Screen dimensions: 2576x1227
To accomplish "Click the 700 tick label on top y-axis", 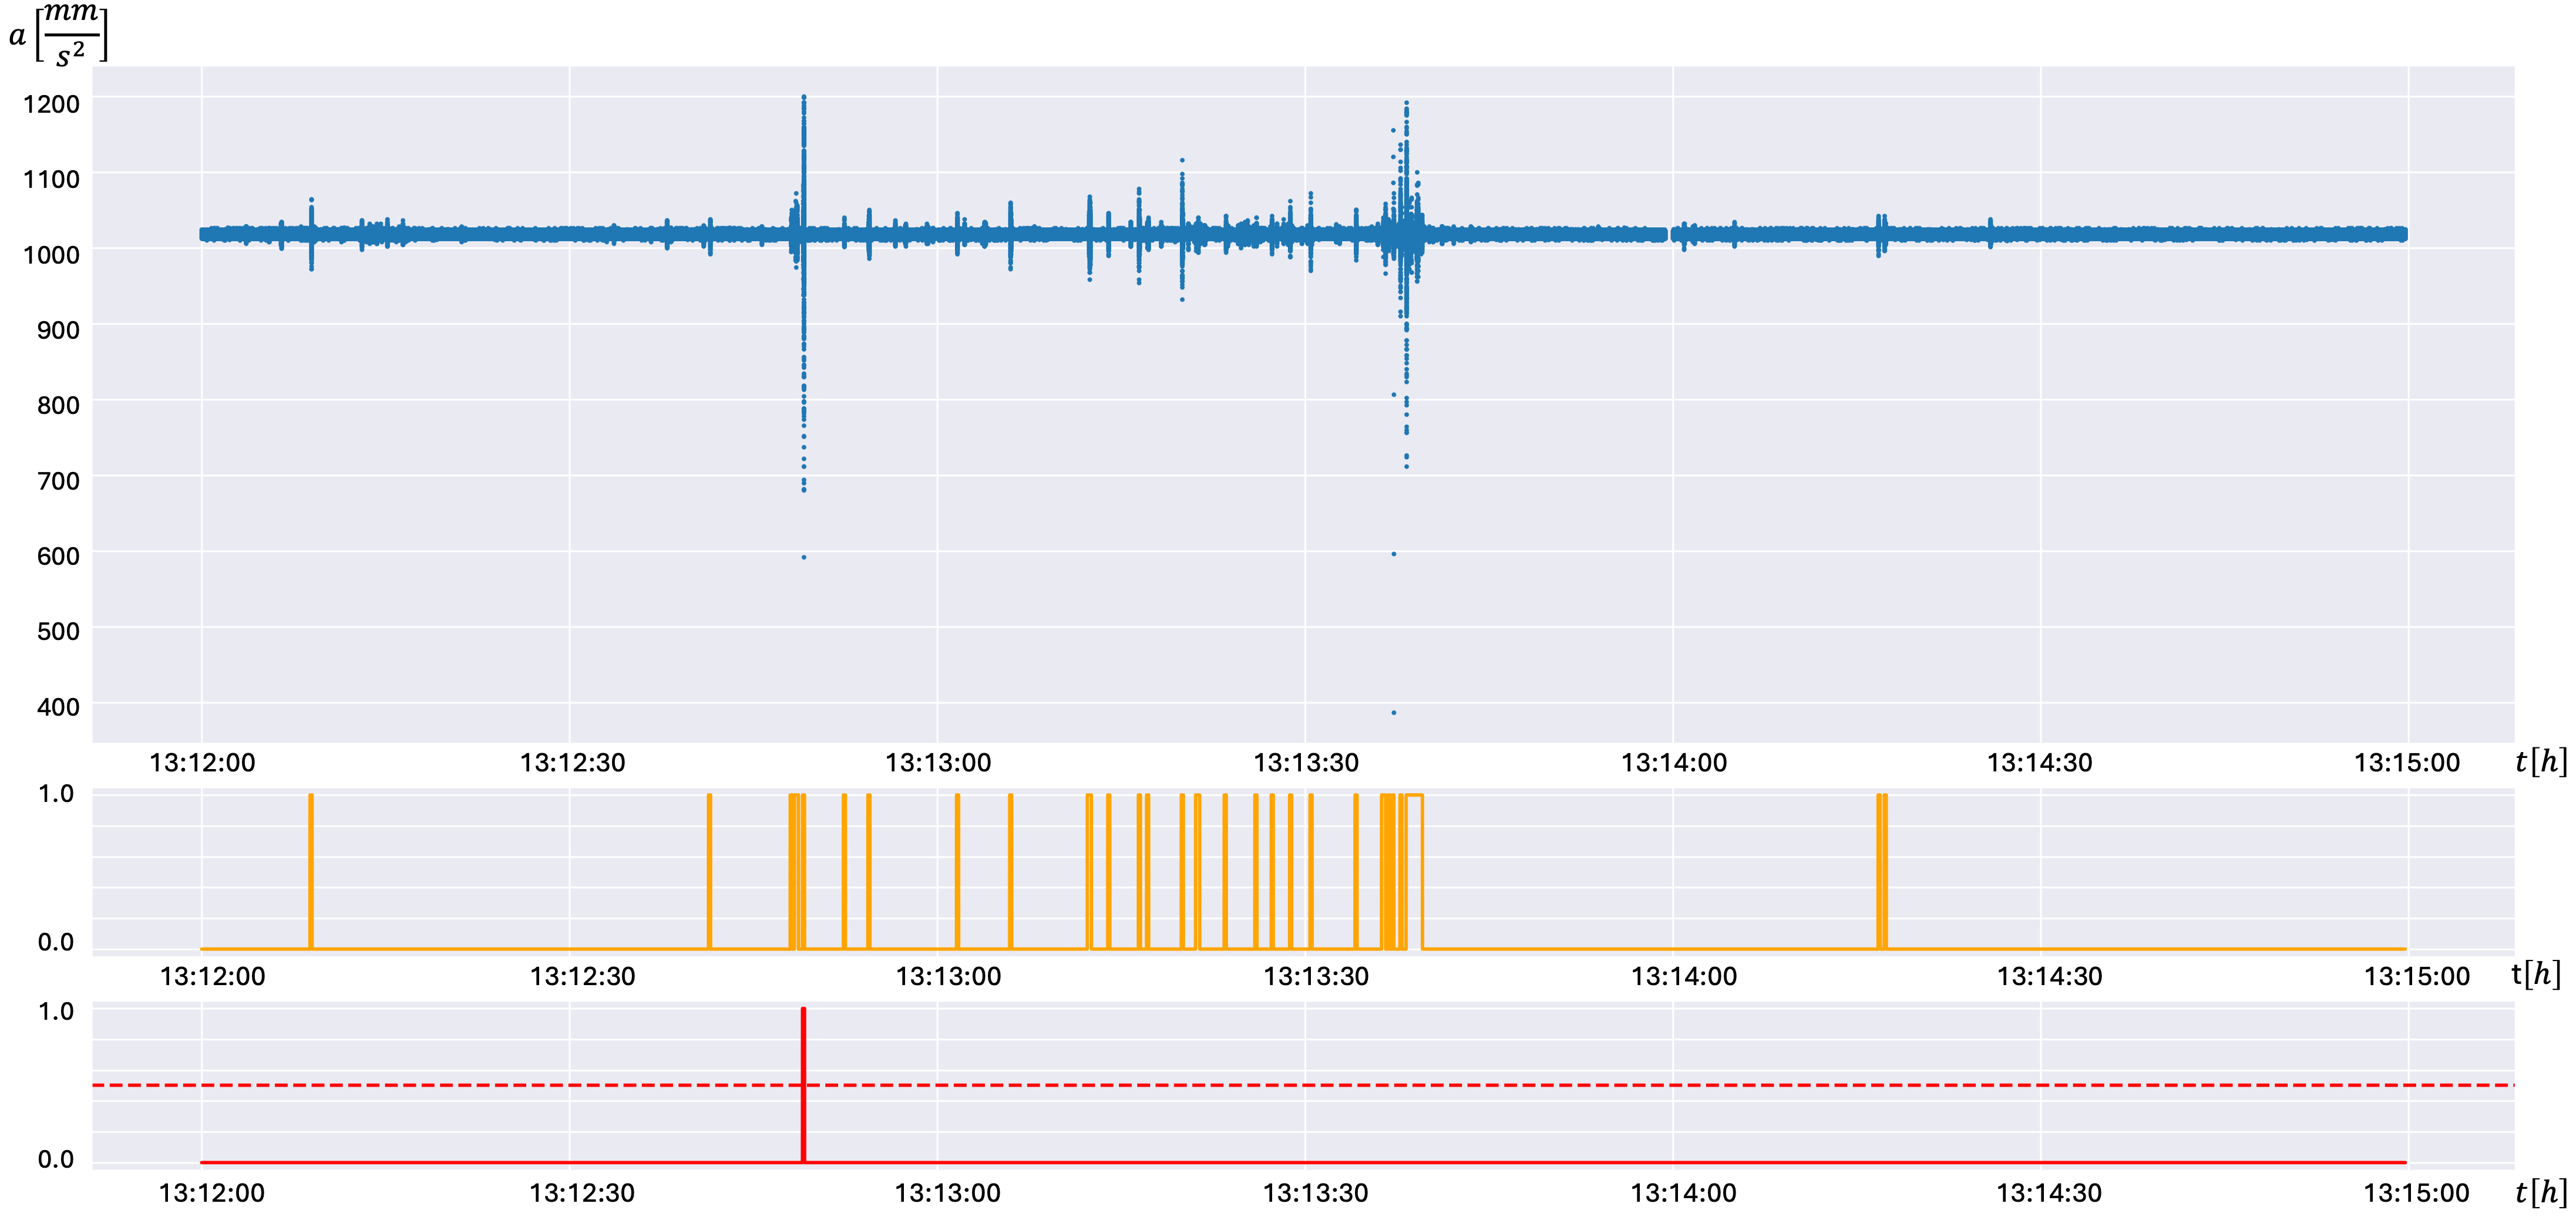I will (58, 481).
